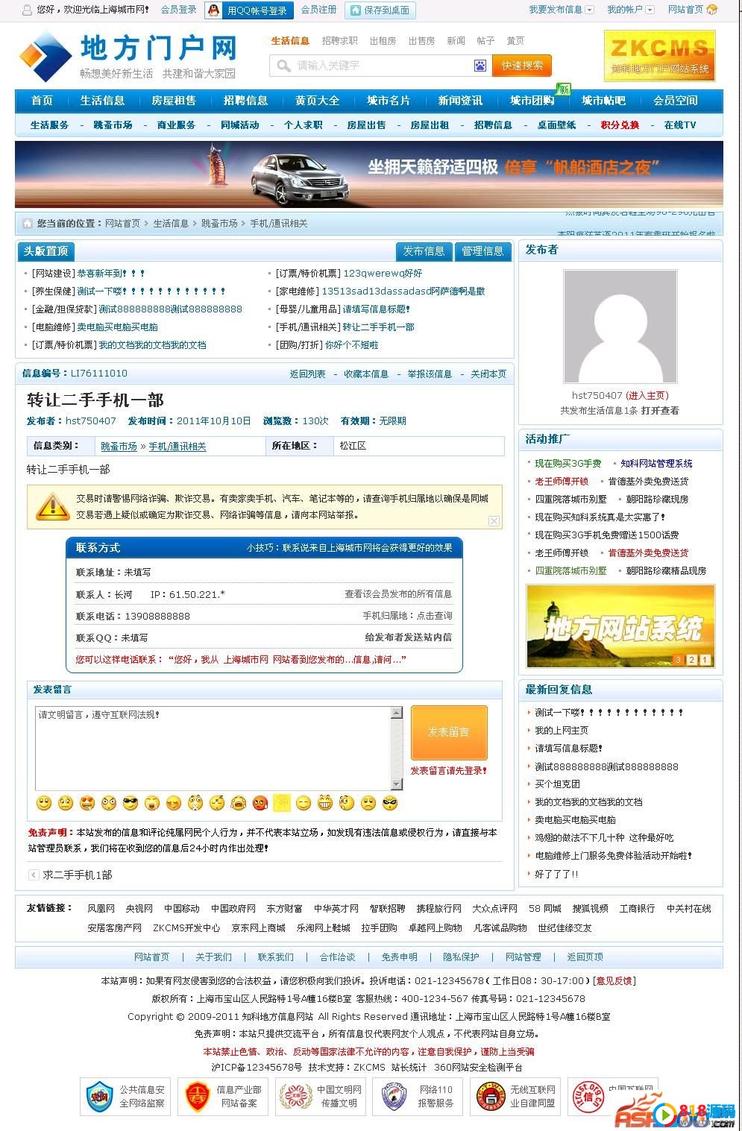
Task: Click the publisher's grey avatar picture
Action: coord(620,327)
